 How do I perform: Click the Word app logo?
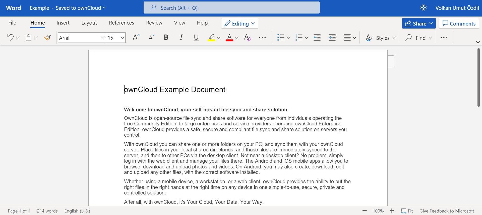tap(14, 8)
